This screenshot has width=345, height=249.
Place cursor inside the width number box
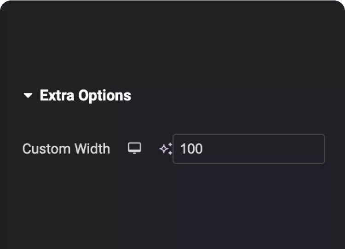(248, 149)
